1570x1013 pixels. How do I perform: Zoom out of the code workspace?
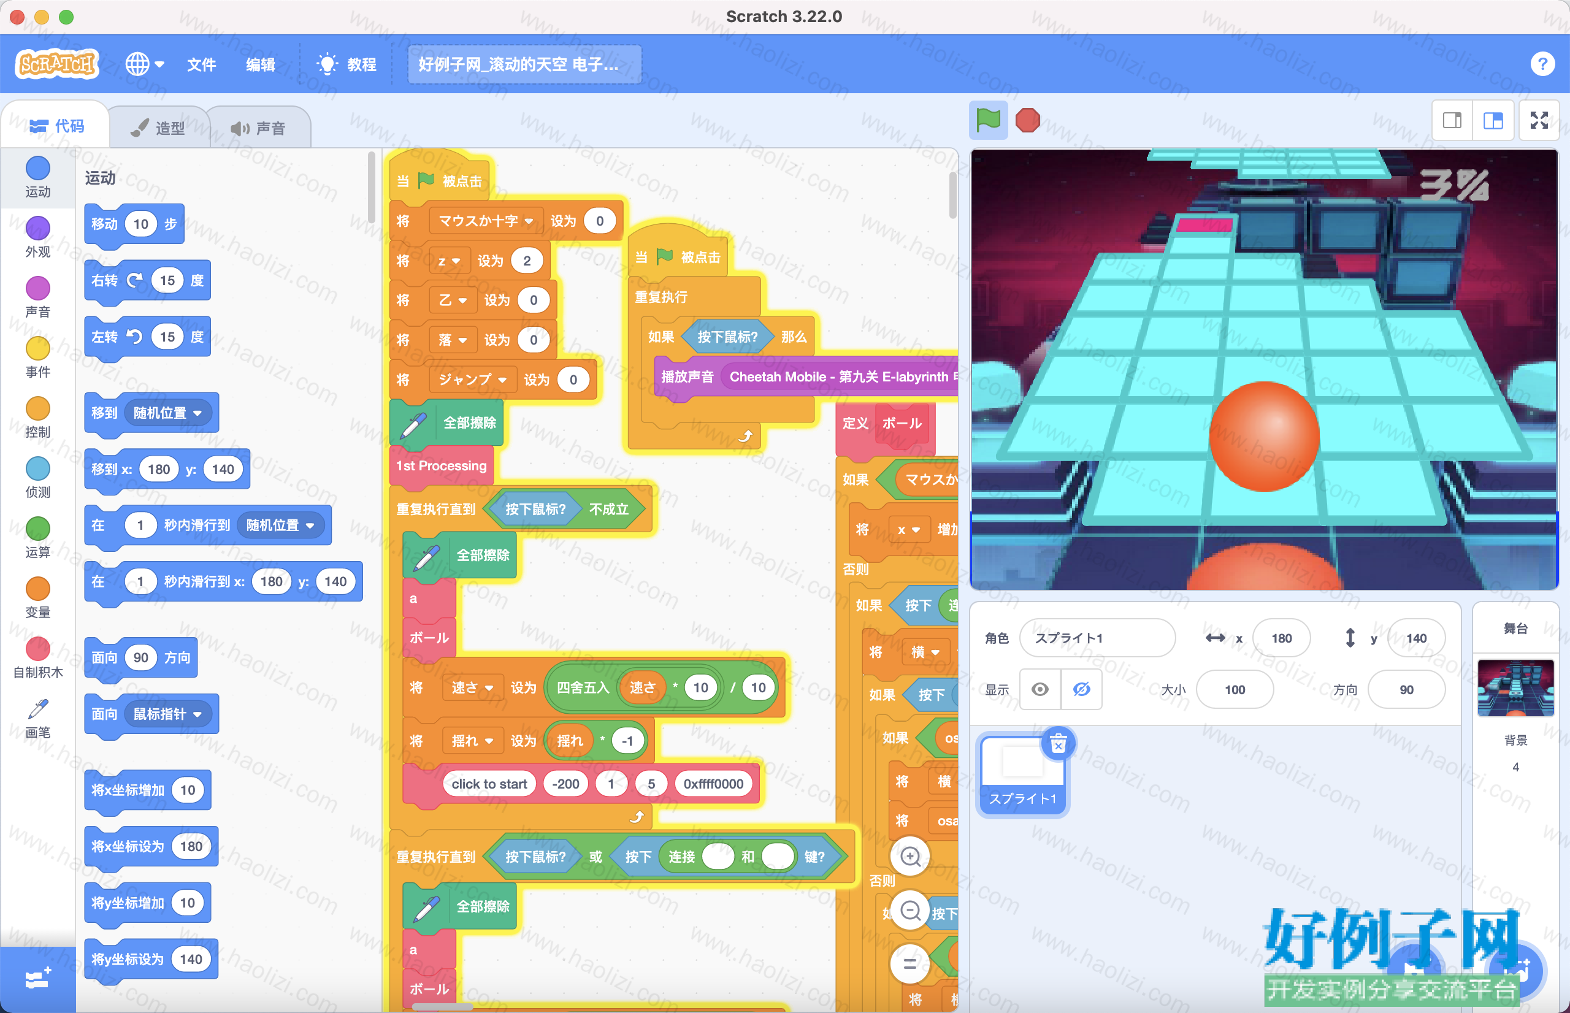(909, 911)
